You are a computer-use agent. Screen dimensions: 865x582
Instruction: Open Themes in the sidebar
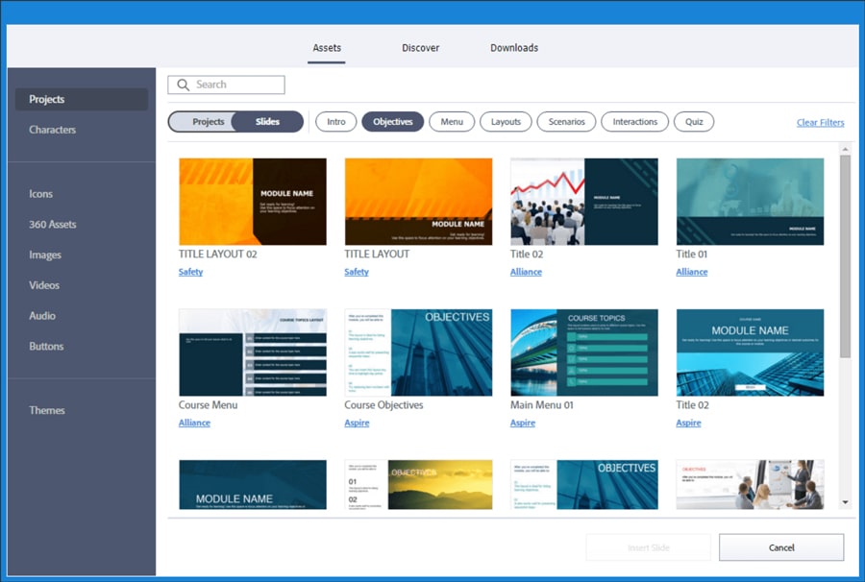pos(47,410)
